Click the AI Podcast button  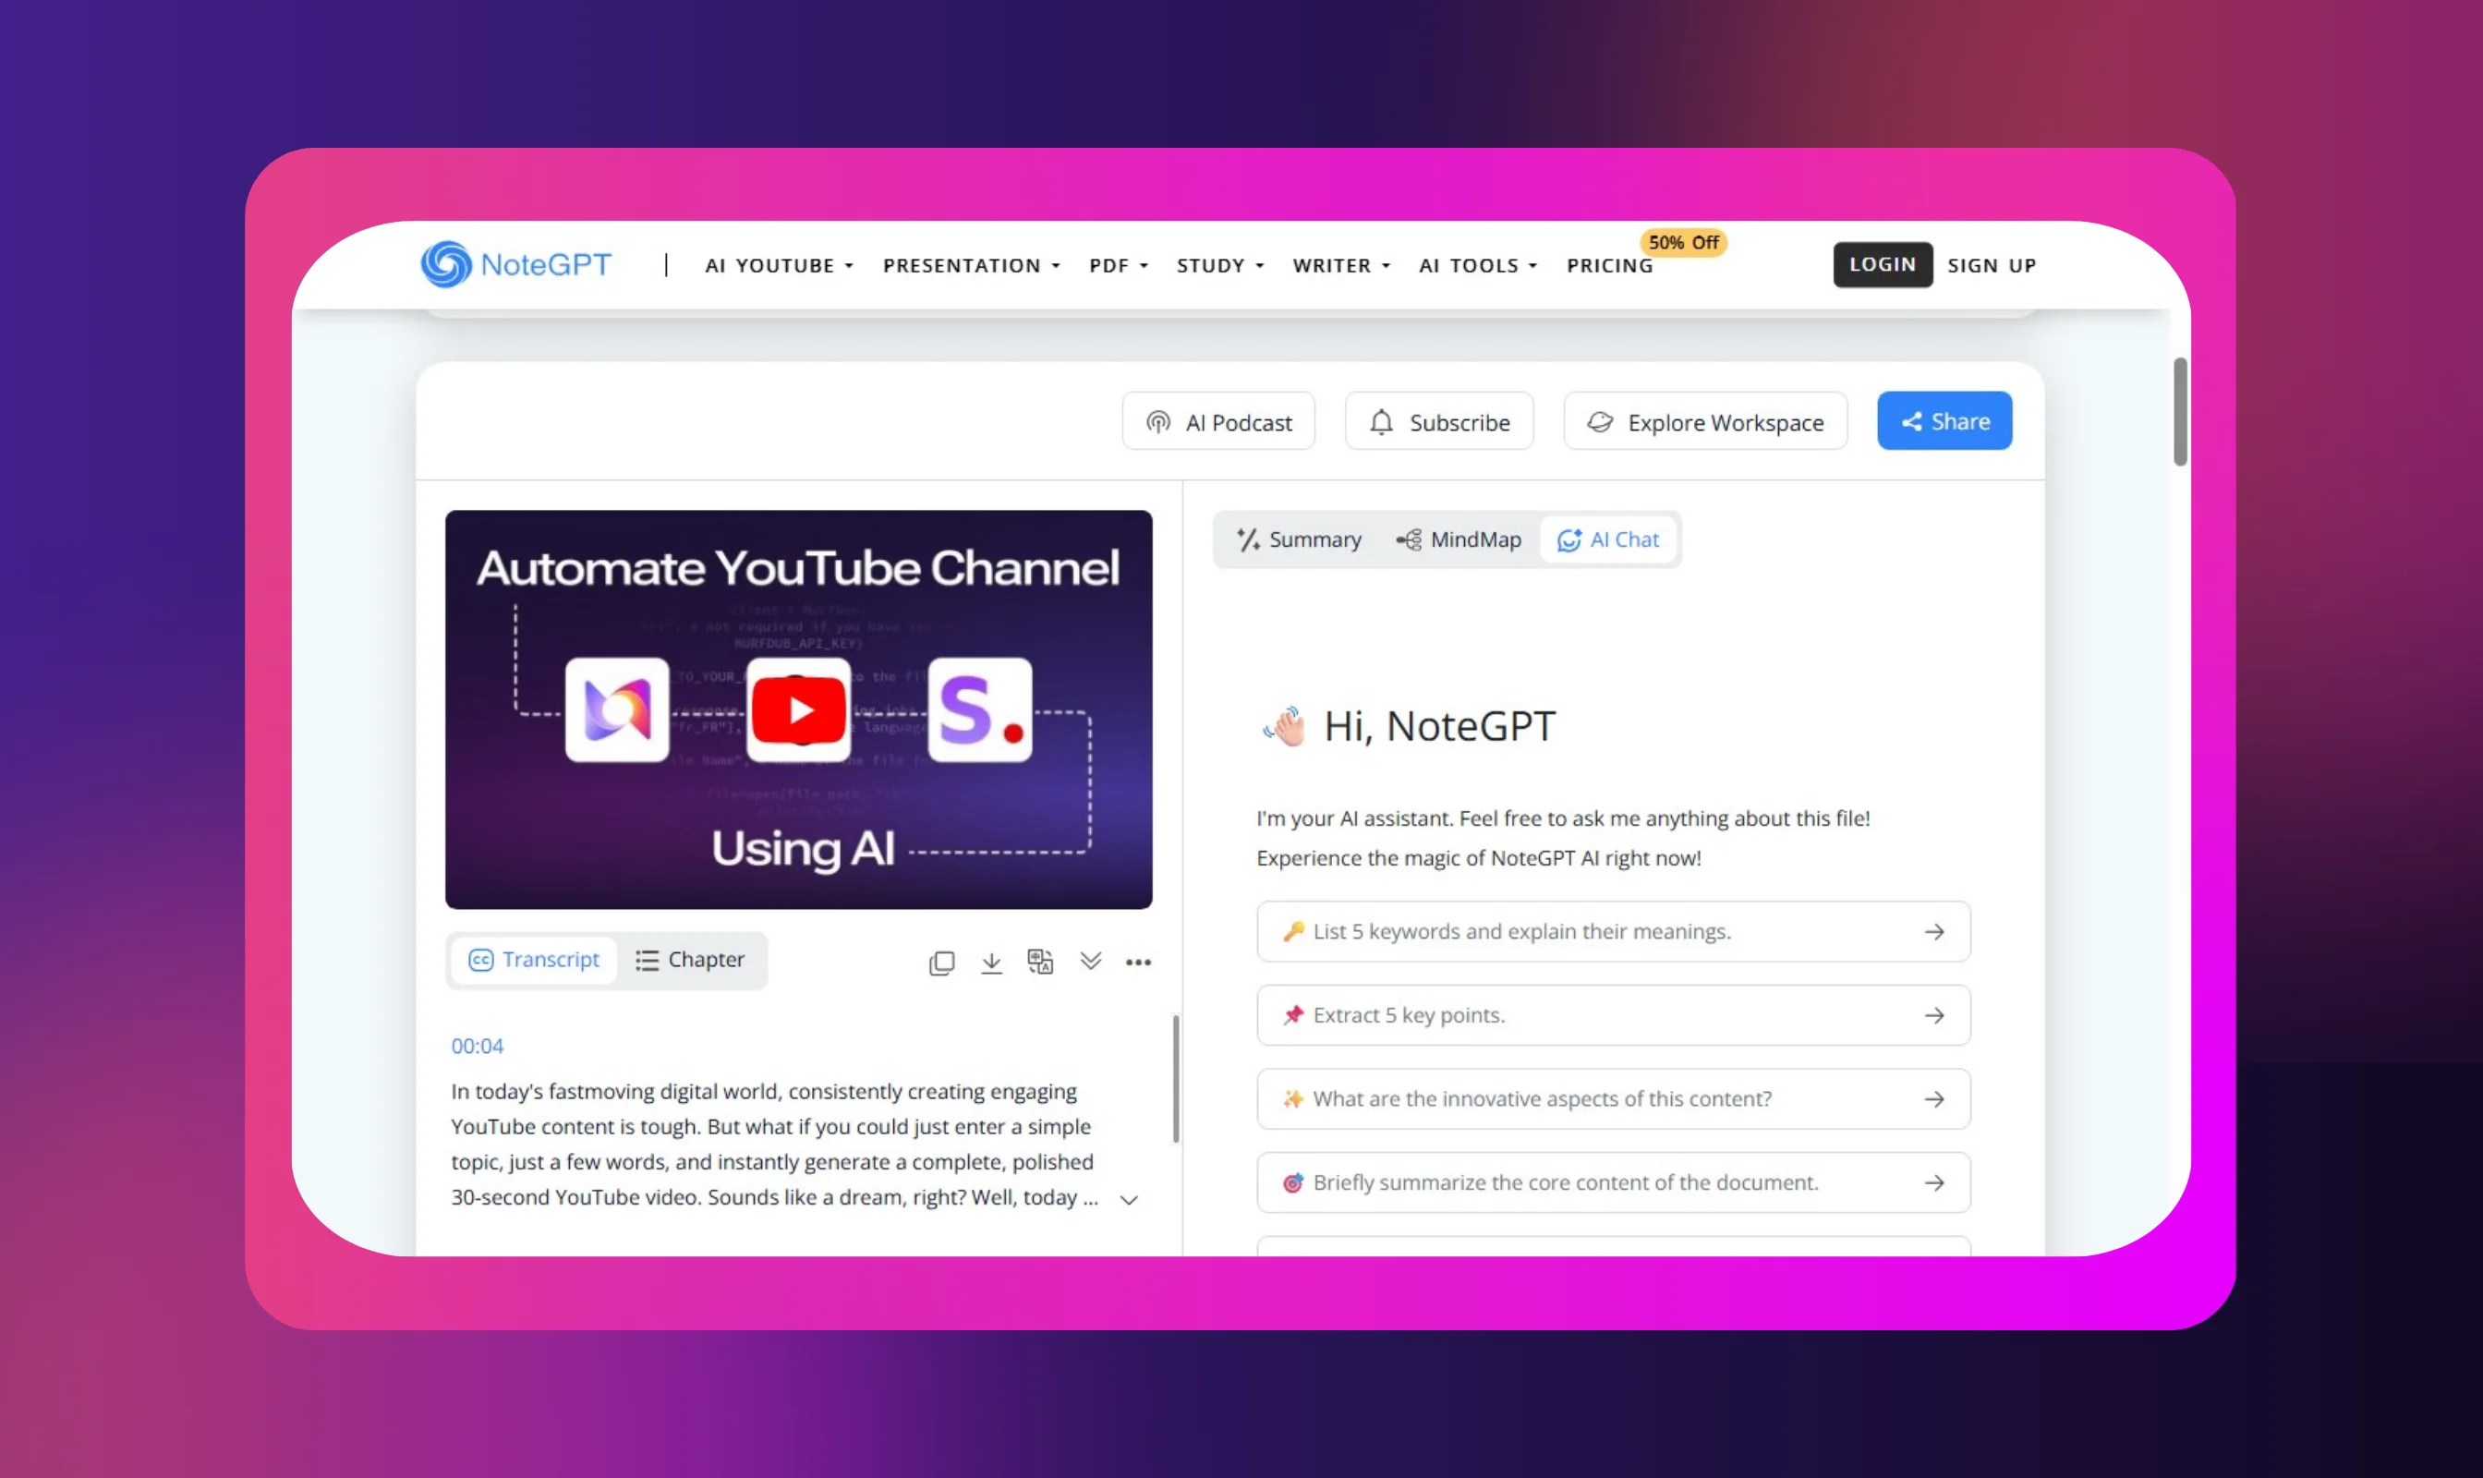click(x=1218, y=422)
